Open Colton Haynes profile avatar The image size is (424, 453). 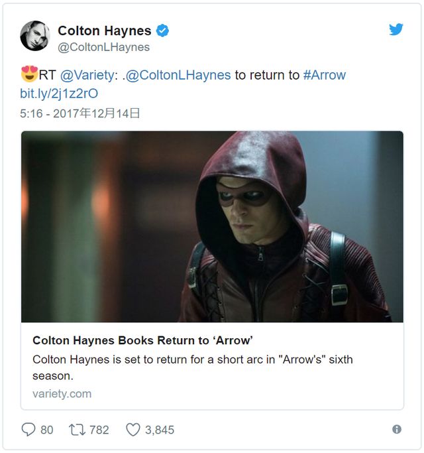click(x=35, y=36)
